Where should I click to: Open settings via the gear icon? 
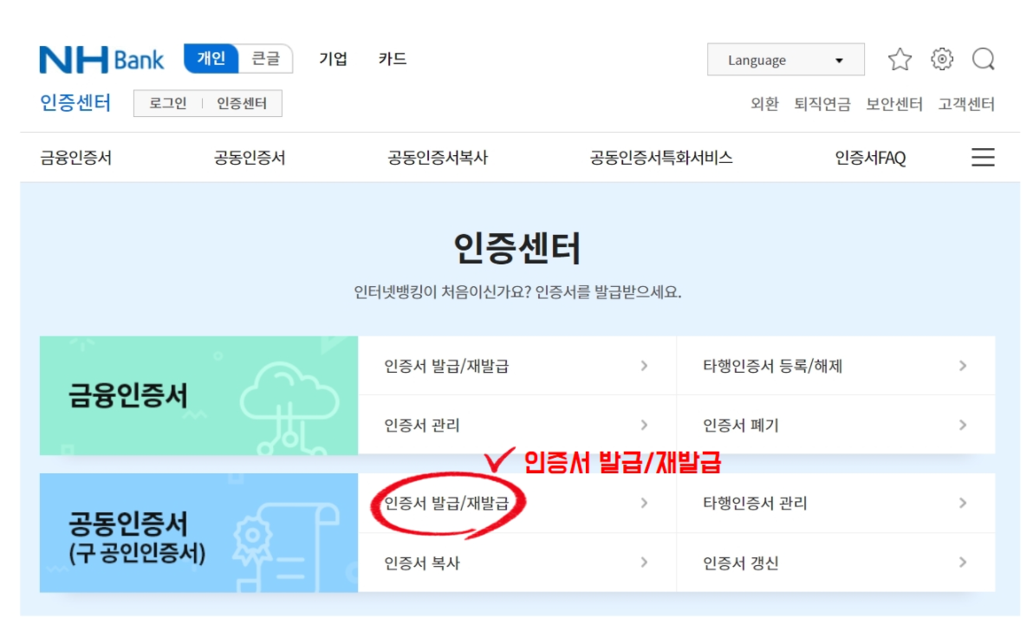coord(941,59)
